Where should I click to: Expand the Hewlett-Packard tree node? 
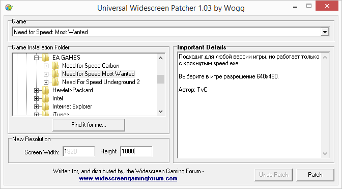tap(37, 90)
